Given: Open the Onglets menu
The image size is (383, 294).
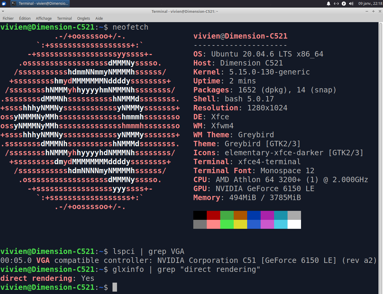Looking at the screenshot, I should 83,18.
